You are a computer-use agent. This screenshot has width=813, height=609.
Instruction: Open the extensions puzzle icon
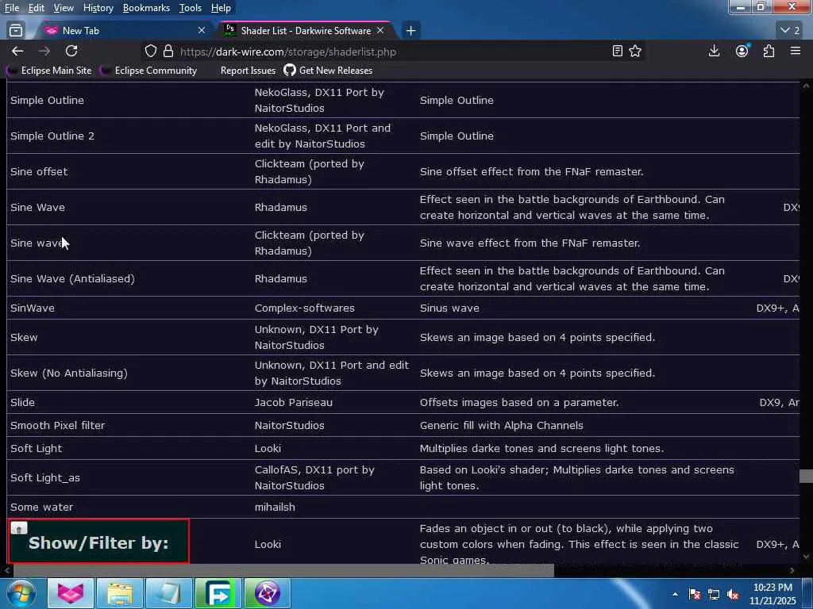769,51
